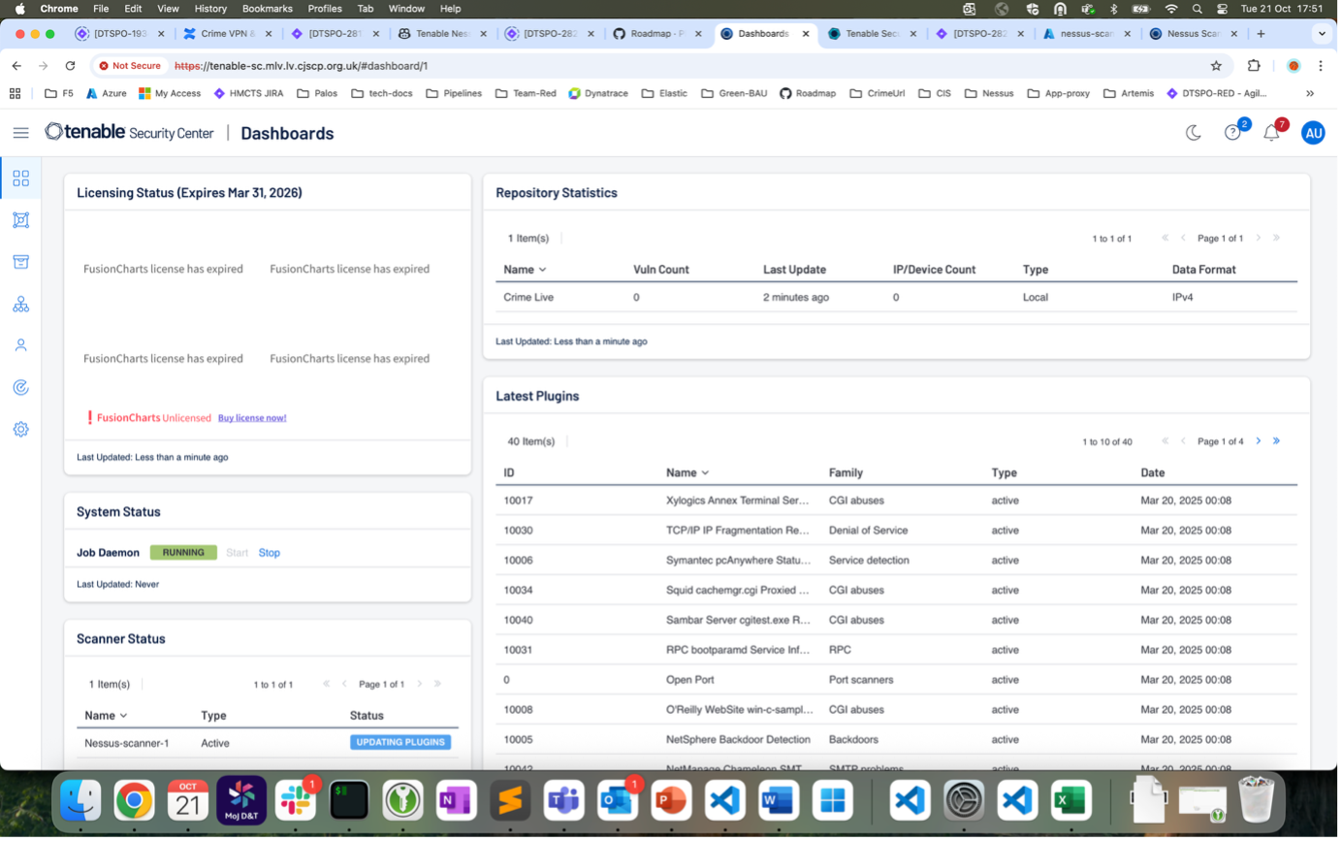Sort Latest Plugins by Name column arrow
The height and width of the screenshot is (841, 1342).
pyautogui.click(x=705, y=473)
